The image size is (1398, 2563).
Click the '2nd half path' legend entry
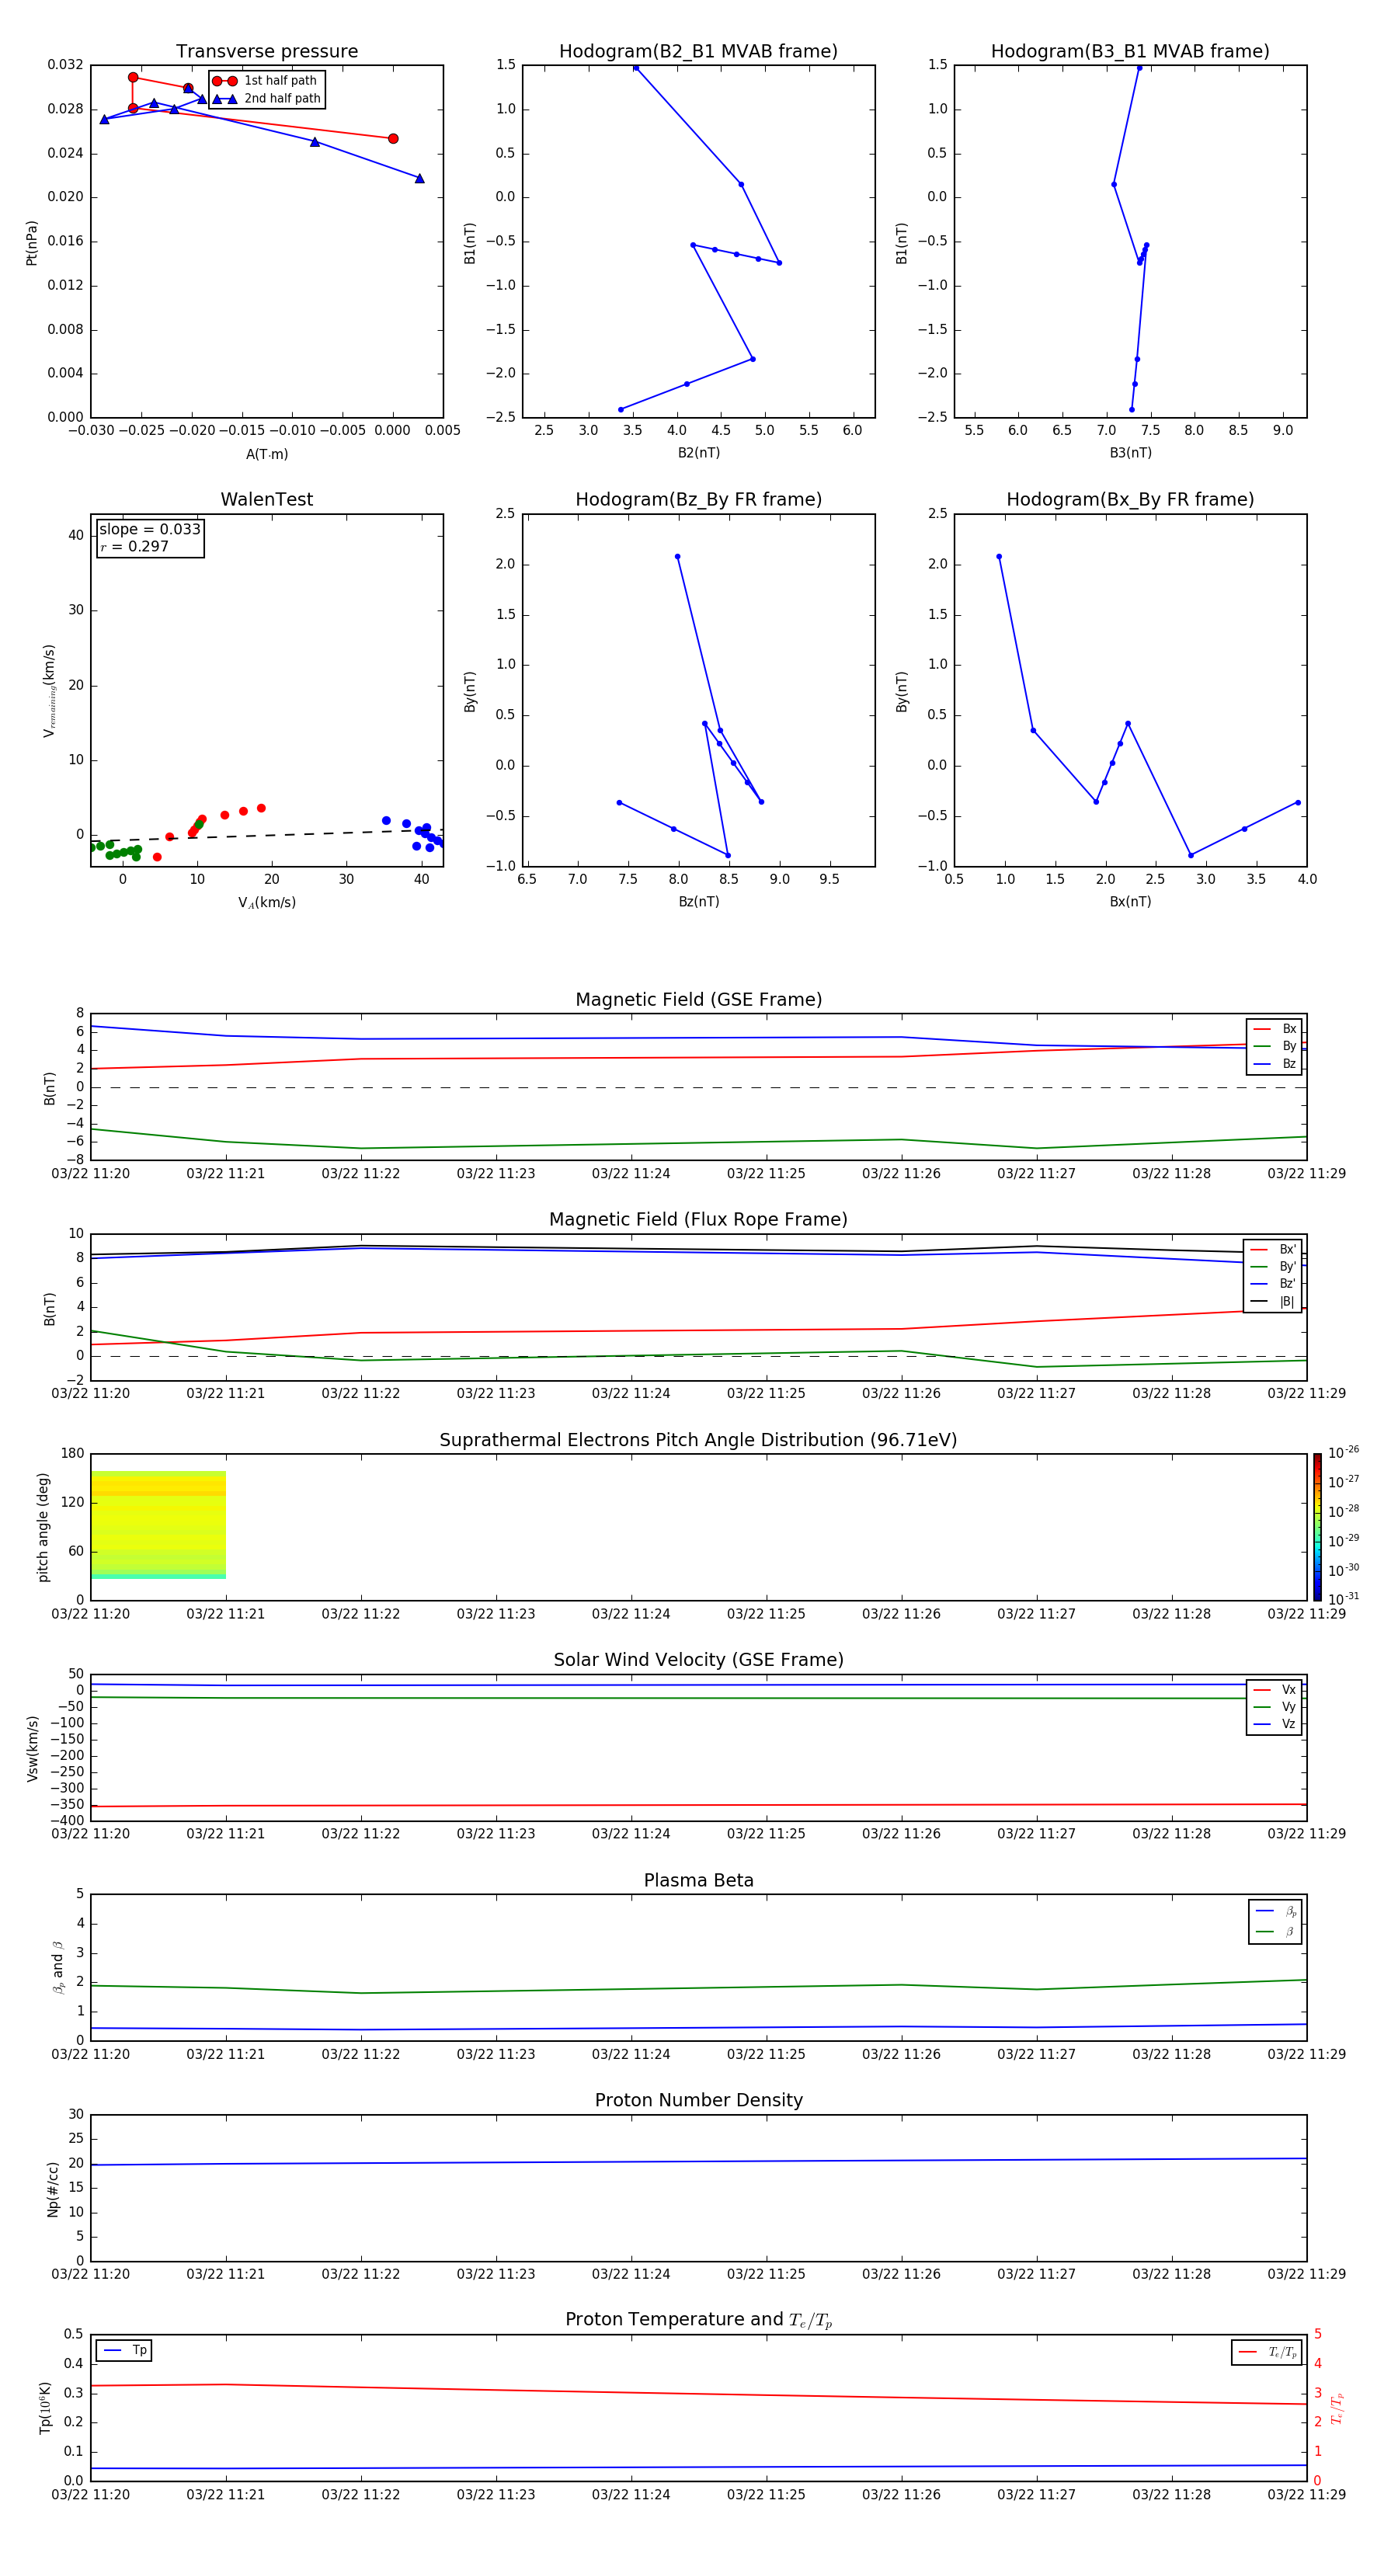pos(266,99)
